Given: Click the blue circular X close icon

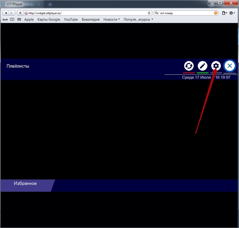Looking at the screenshot, I should [x=229, y=66].
